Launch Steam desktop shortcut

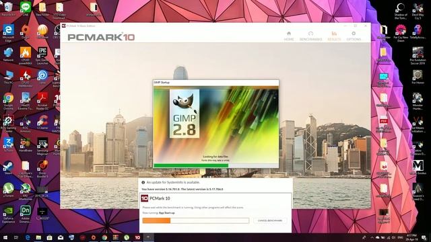pos(8,167)
